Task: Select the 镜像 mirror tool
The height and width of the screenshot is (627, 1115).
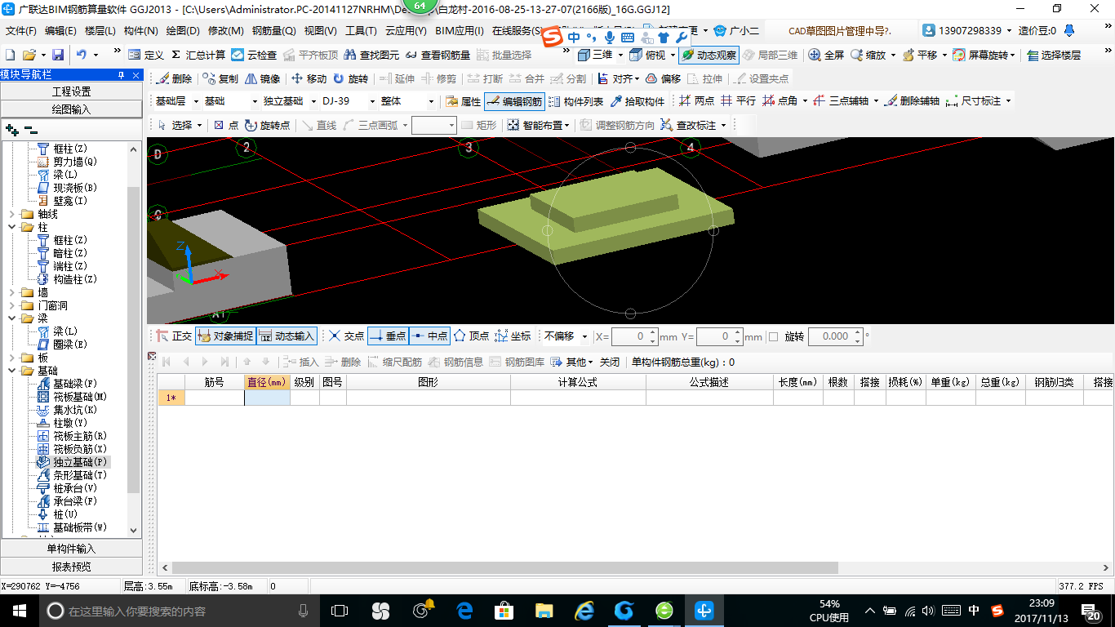Action: click(262, 78)
